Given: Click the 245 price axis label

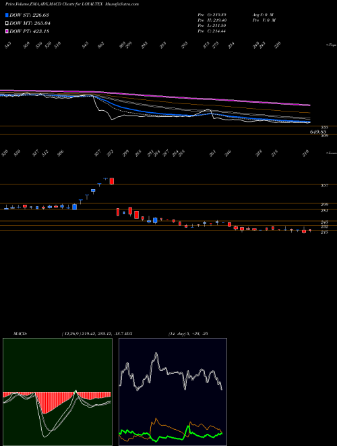Looking at the screenshot, I should [x=324, y=222].
